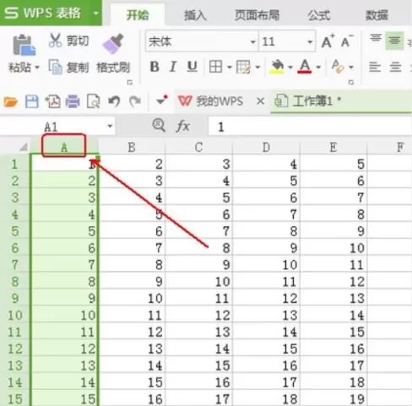Toggle underline formatting
Screen dimensions: 412x406
coord(192,67)
